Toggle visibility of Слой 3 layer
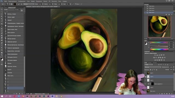Viewport: 175px width, 98px height. [x=145, y=80]
